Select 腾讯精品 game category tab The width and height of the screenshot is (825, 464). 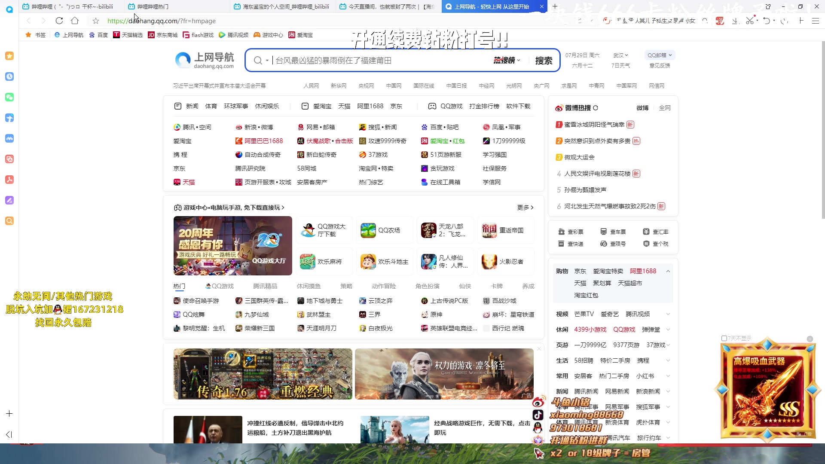[x=265, y=286]
